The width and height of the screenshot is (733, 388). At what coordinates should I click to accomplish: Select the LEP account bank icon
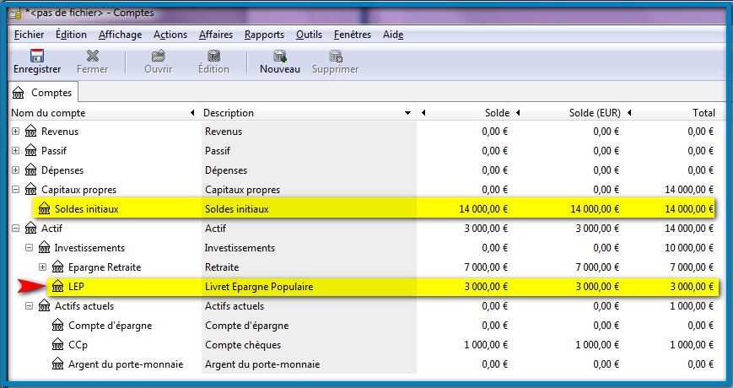point(58,287)
